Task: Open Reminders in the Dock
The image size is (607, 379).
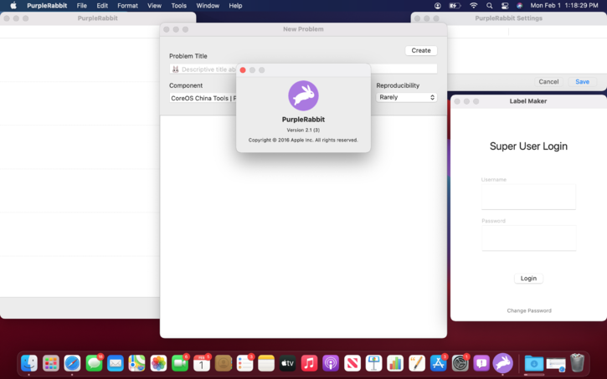Action: [x=244, y=363]
